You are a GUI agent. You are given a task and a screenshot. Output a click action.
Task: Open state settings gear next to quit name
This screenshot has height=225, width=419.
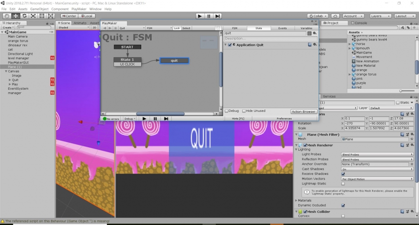[315, 33]
